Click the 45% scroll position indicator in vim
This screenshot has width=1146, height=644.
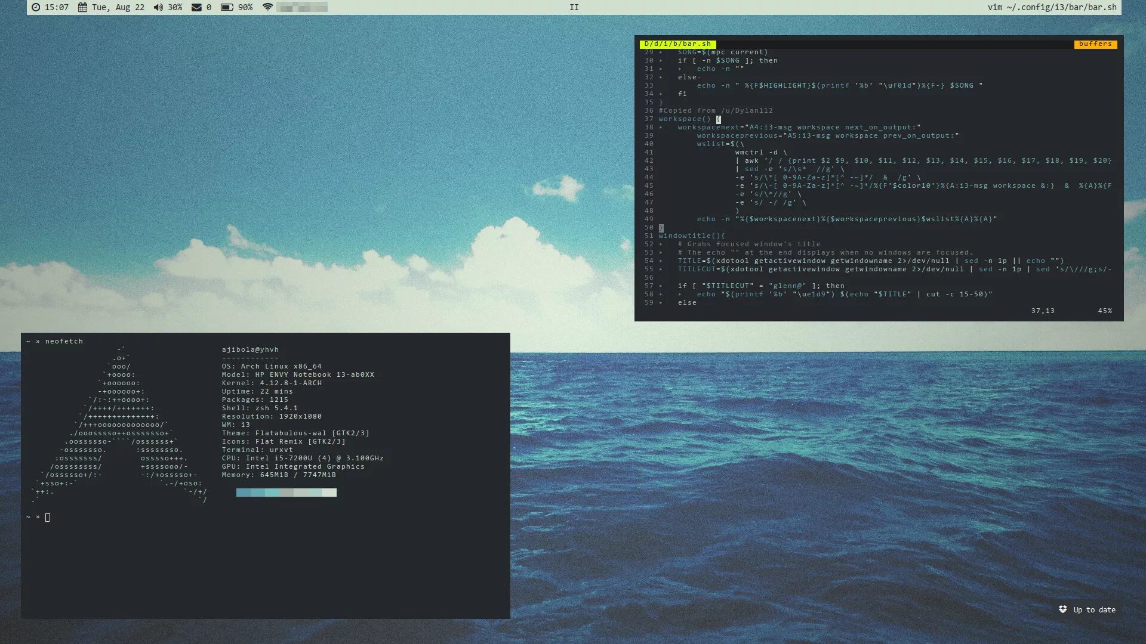1104,311
